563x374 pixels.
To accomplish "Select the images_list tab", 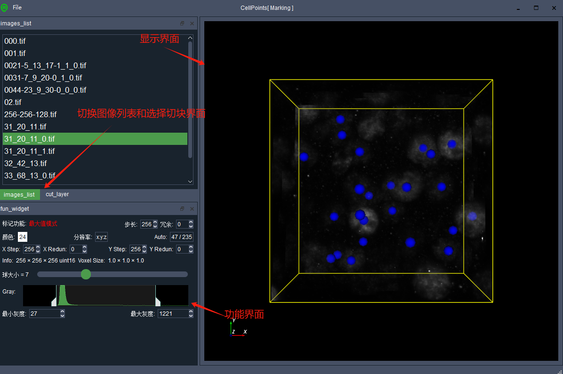I will 19,194.
